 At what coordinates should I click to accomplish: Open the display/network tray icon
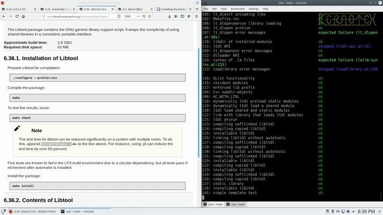click(343, 211)
